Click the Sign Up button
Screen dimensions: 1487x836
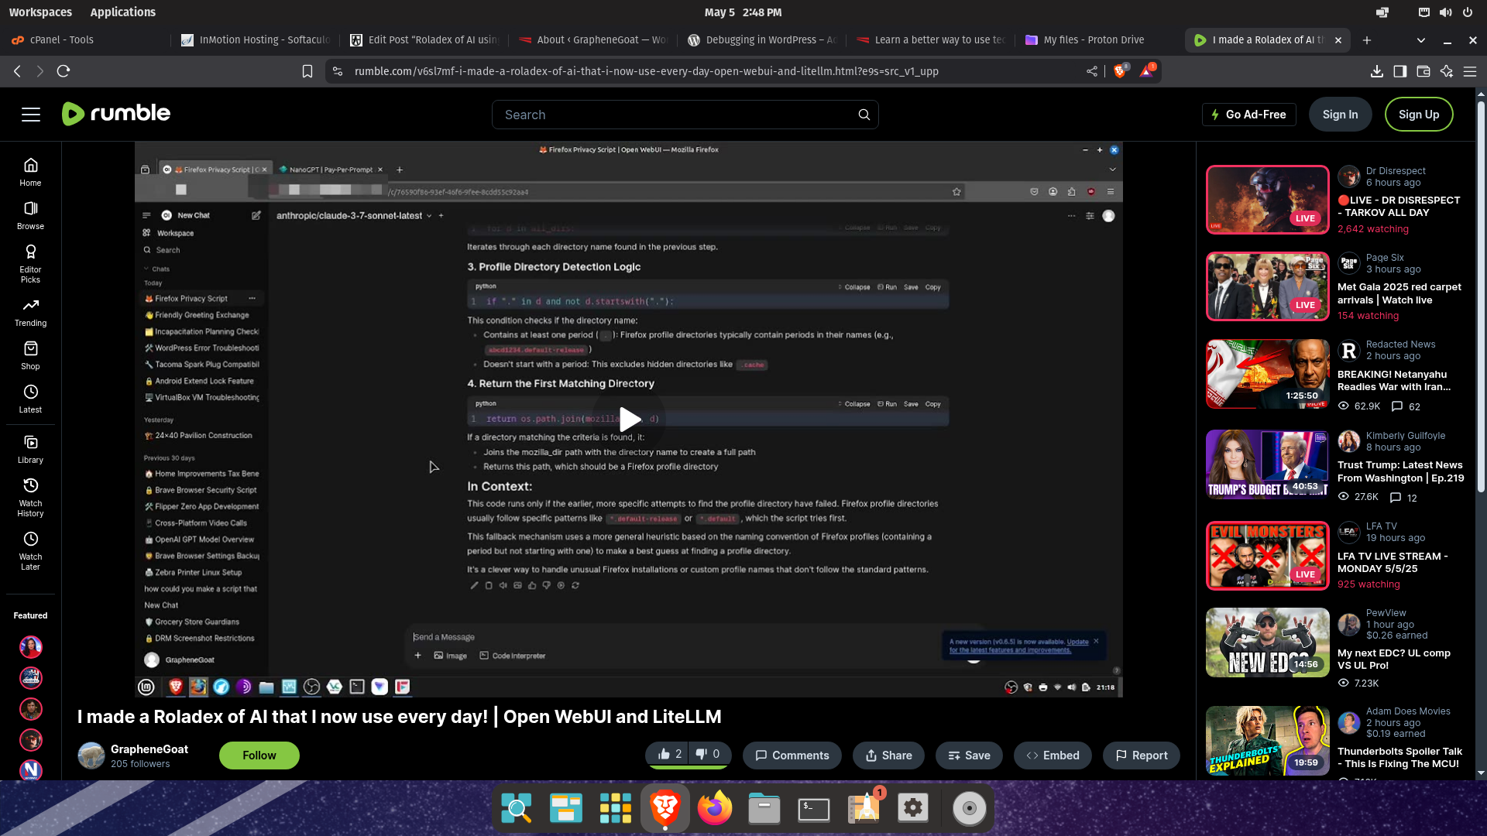coord(1419,115)
